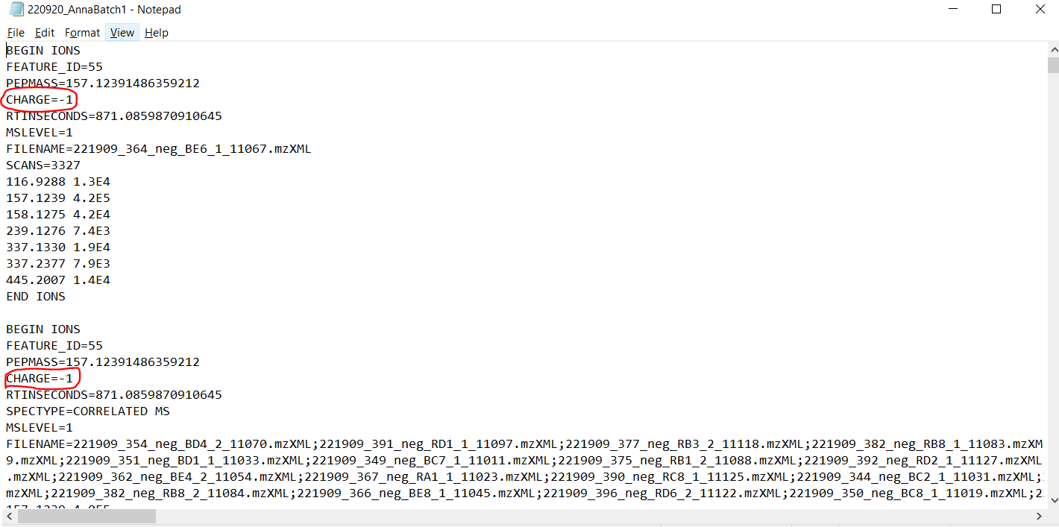Screen dimensions: 1059x527
Task: Open the Edit menu
Action: pos(44,32)
